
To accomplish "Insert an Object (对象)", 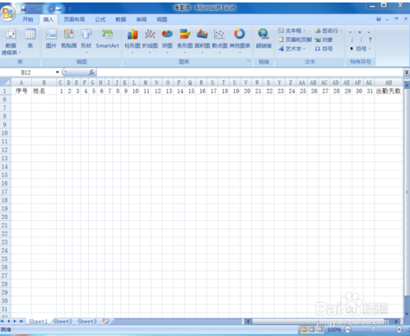I will (324, 40).
